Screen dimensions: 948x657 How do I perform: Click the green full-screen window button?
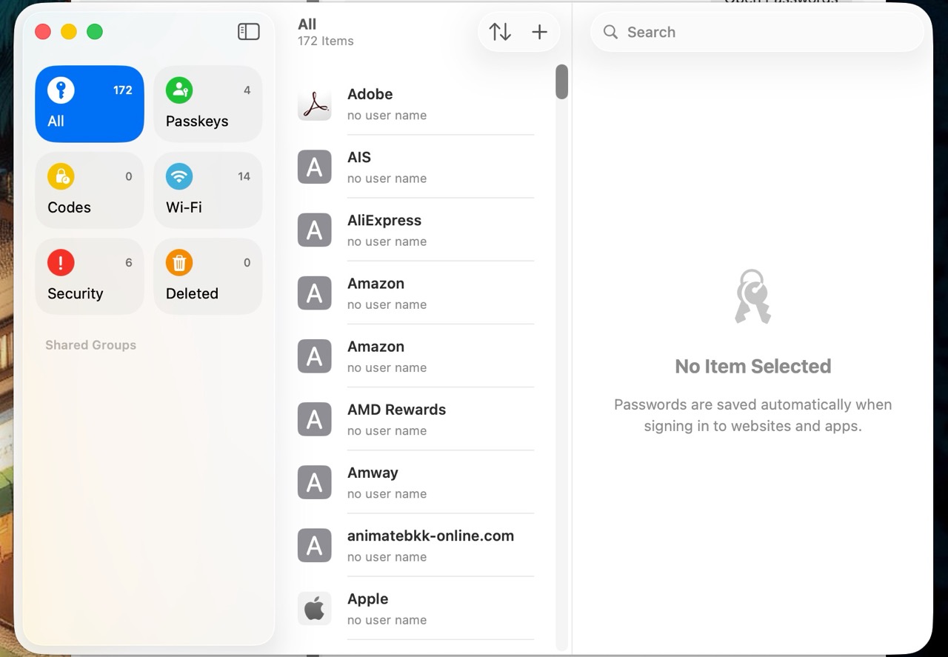95,32
